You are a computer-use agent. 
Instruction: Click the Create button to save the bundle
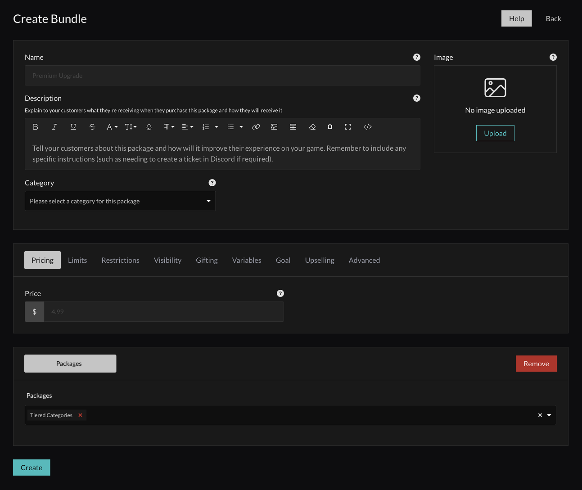tap(32, 467)
